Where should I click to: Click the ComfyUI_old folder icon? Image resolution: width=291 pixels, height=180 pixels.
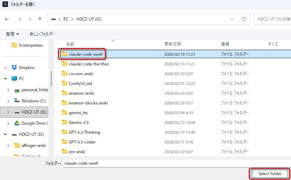tap(64, 83)
